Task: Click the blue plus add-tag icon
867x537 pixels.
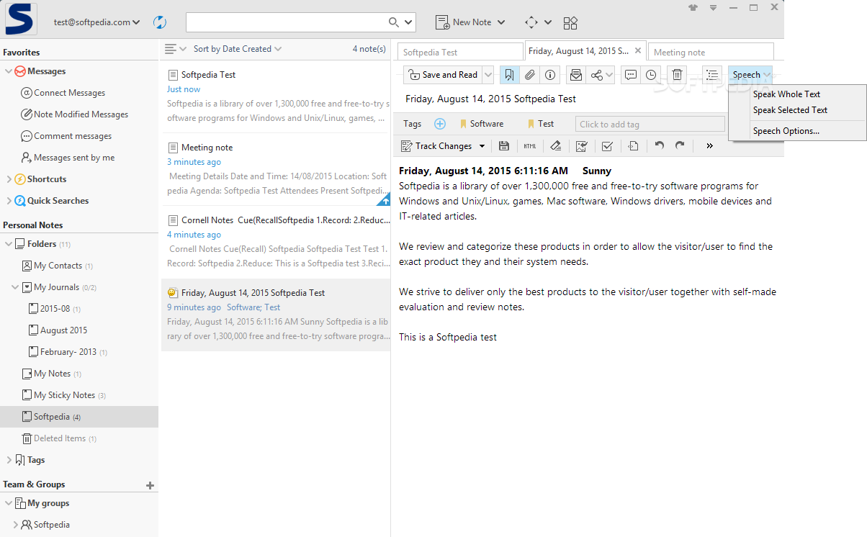Action: pos(440,124)
